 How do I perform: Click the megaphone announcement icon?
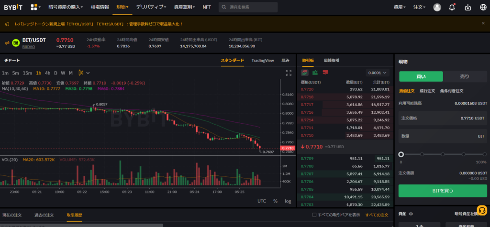point(7,24)
